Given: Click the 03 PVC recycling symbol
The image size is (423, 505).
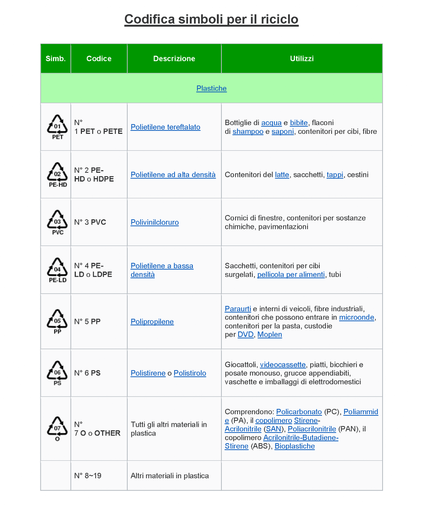Looking at the screenshot, I should tap(57, 222).
